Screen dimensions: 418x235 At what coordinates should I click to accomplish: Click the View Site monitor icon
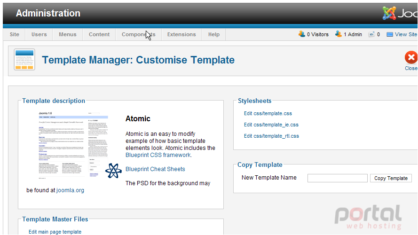pos(389,34)
